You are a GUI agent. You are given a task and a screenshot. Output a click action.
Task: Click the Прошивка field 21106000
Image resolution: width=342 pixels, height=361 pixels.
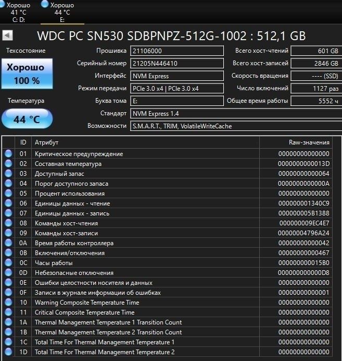pos(177,51)
